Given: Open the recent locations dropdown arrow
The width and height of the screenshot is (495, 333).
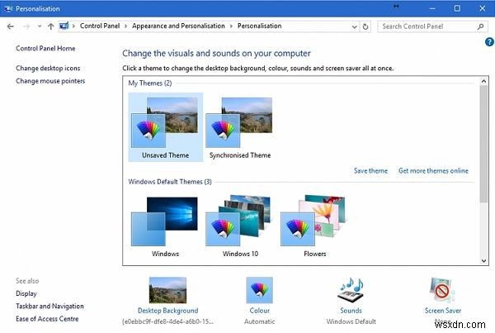Looking at the screenshot, I should [40, 26].
